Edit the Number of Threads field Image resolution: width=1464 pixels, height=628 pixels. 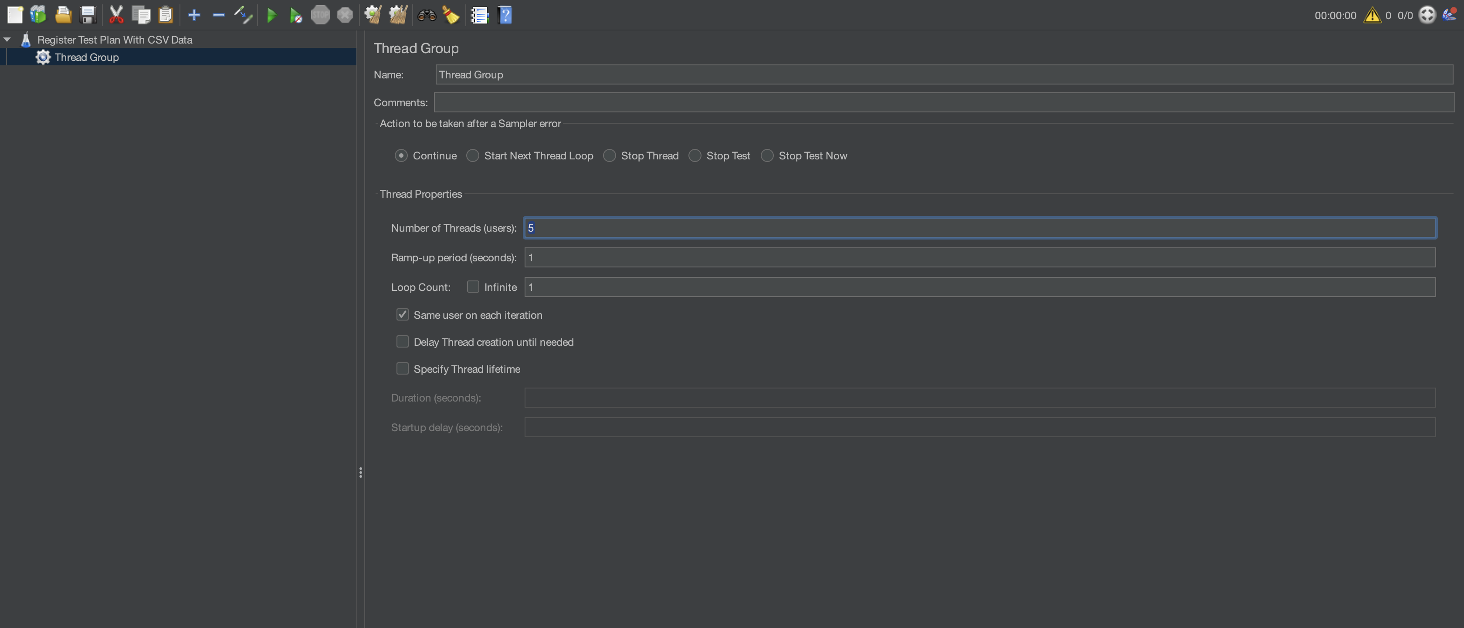[x=682, y=228]
